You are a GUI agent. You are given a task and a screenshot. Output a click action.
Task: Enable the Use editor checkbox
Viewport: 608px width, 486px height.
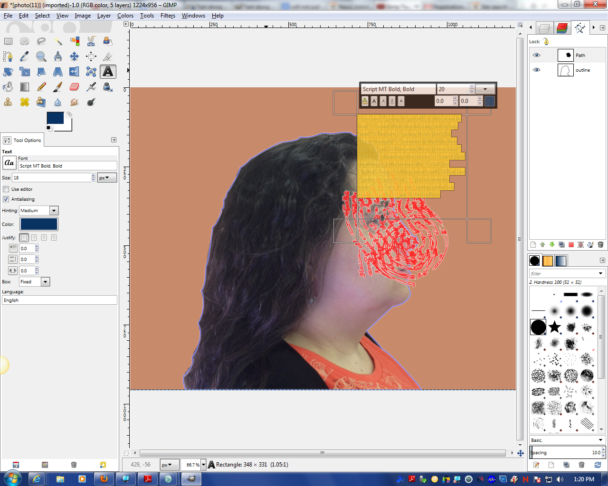point(6,189)
